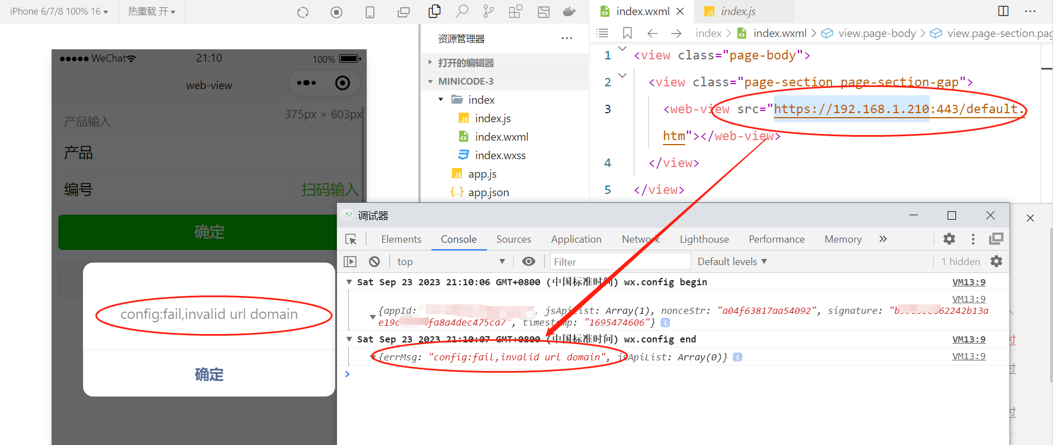
Task: Click the split editor icon
Action: [x=1004, y=11]
